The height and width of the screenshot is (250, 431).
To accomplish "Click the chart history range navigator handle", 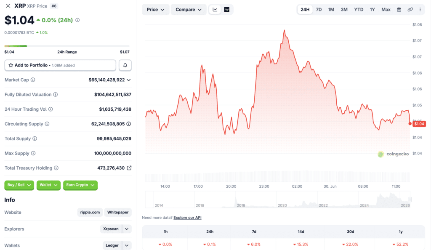I will (x=410, y=199).
